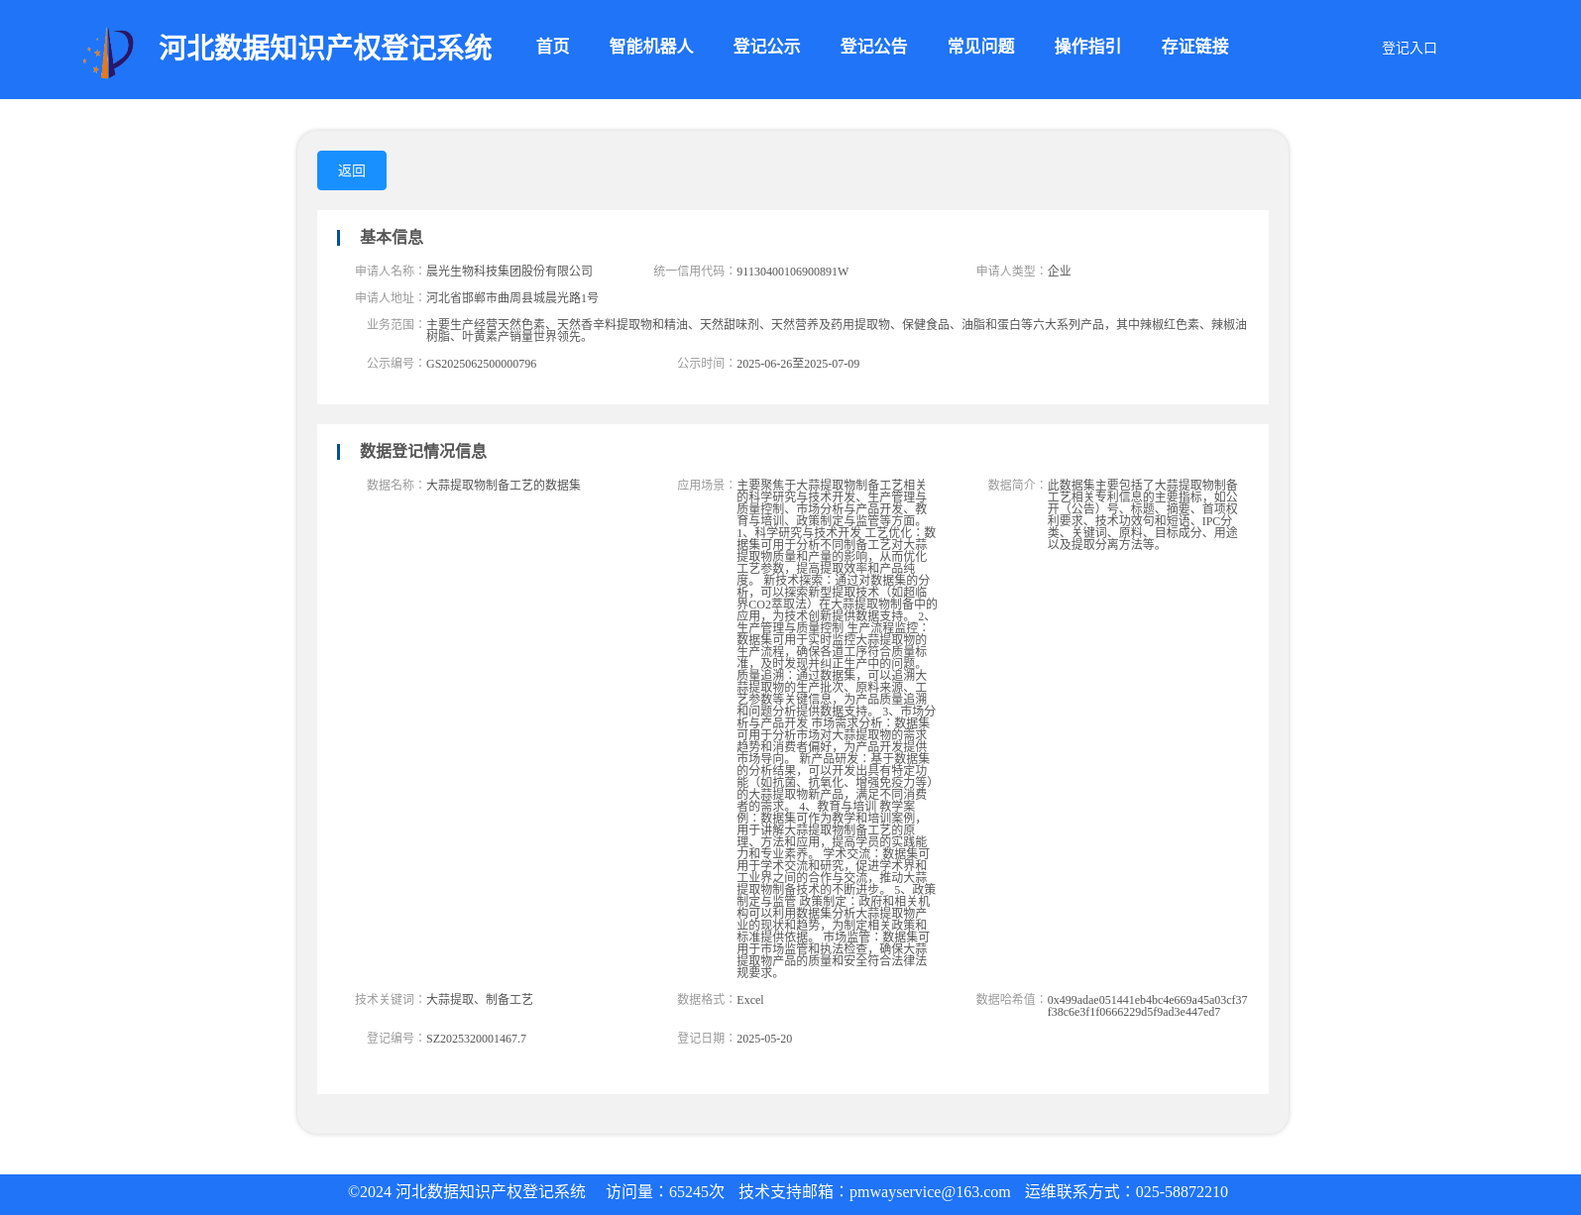Click the 数据登记情况信息 section heading

[423, 451]
